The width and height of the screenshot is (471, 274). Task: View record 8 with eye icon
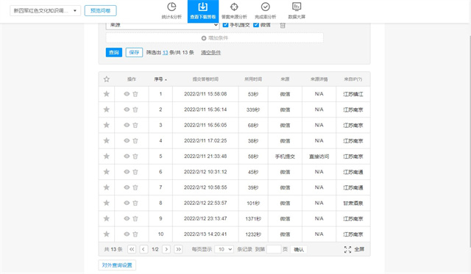[127, 203]
